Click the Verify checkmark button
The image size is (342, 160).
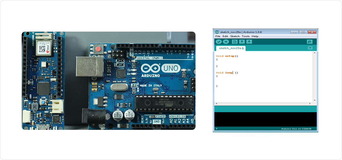(x=219, y=42)
